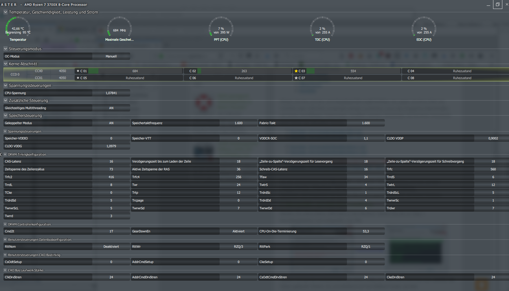Toggle the GearDownEn Aktiviert value
Viewport: 509px width, 291px height.
click(x=238, y=231)
